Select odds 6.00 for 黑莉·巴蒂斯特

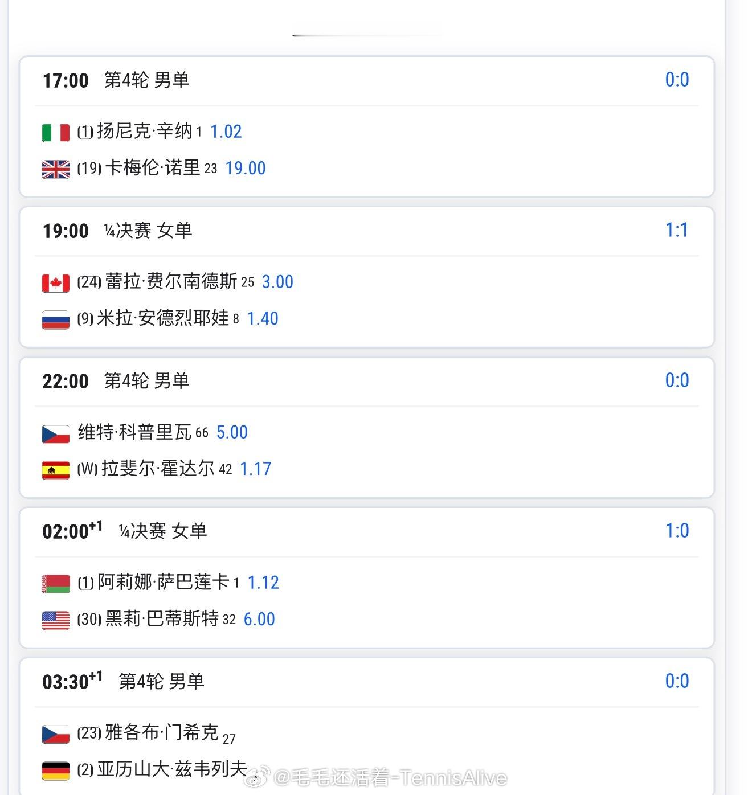click(x=259, y=619)
